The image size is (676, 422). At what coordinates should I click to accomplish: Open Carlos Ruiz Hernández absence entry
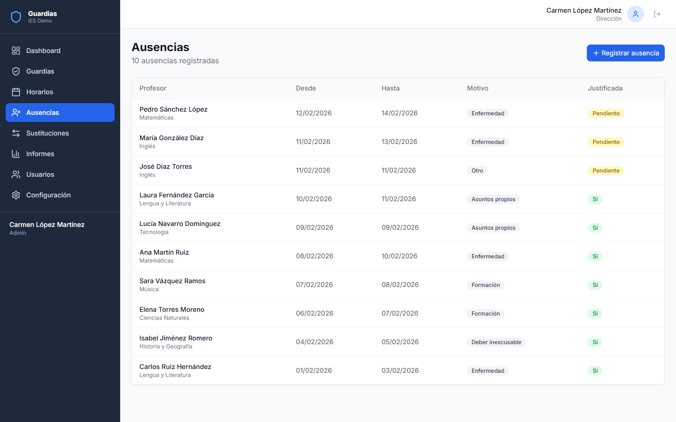(175, 370)
